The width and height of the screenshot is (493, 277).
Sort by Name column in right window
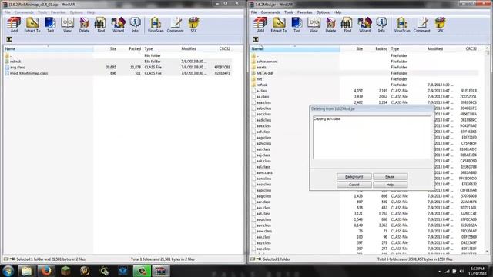[295, 49]
